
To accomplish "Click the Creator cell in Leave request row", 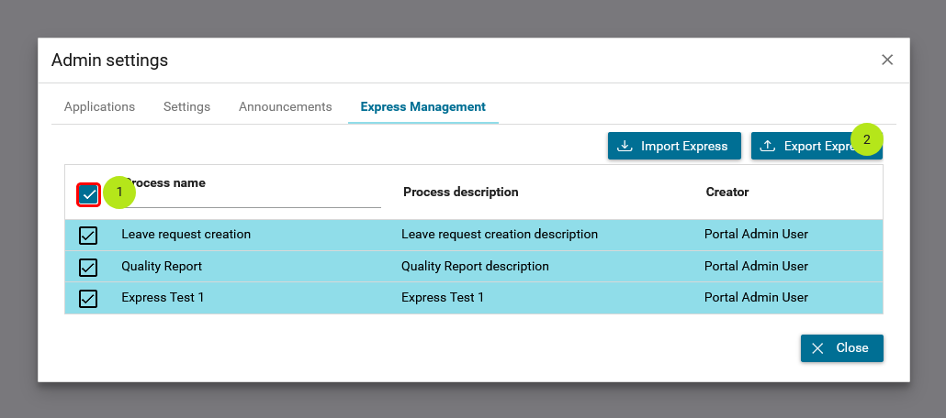I will click(756, 235).
